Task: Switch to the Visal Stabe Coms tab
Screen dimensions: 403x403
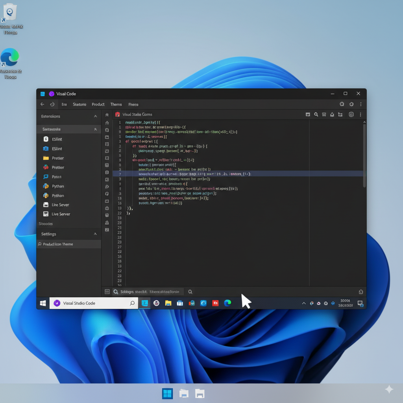Action: click(x=137, y=115)
